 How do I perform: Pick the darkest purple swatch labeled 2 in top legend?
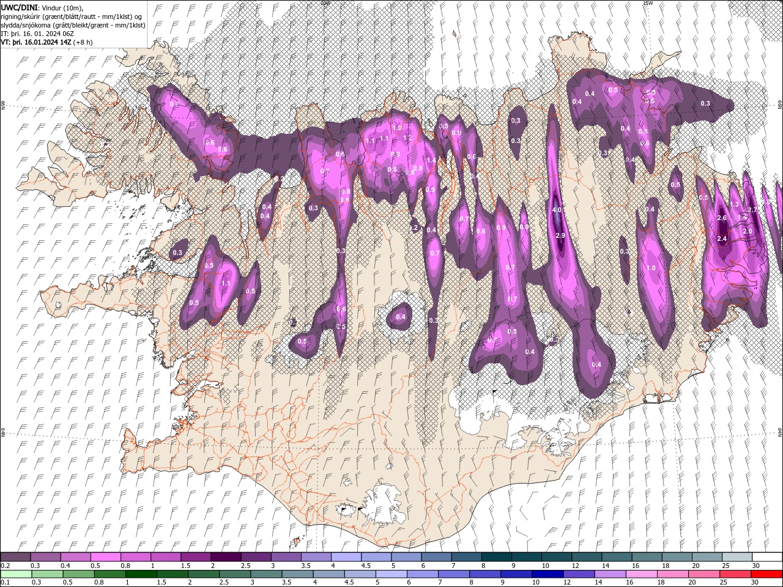[225, 557]
